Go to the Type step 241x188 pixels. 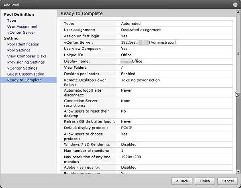(12, 20)
